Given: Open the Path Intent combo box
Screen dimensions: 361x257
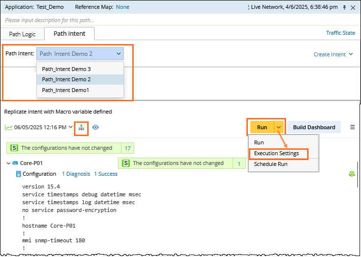Looking at the screenshot, I should point(80,54).
